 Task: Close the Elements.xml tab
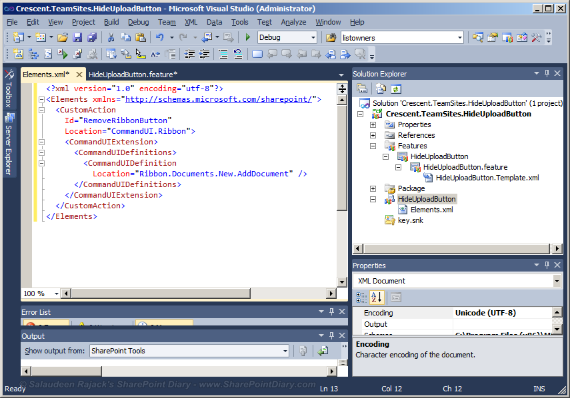point(79,75)
